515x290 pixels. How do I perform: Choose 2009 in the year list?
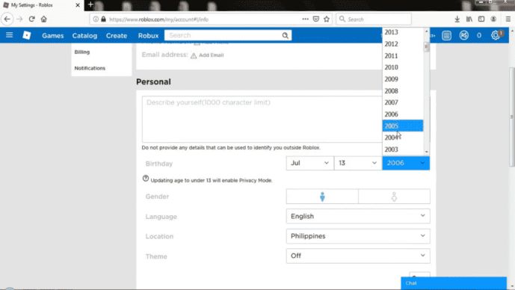[x=403, y=79]
